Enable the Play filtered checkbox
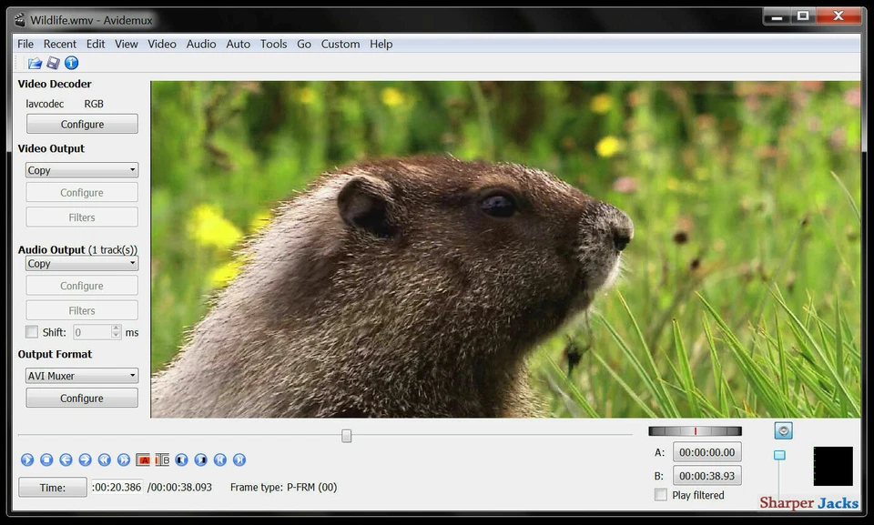 point(660,494)
